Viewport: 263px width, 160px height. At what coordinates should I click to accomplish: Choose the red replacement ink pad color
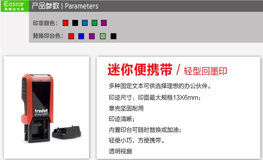[71, 36]
